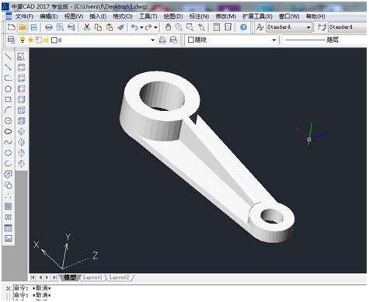Select the Revision Cloud tool
Viewport: 369px width, 302px height.
click(x=8, y=131)
